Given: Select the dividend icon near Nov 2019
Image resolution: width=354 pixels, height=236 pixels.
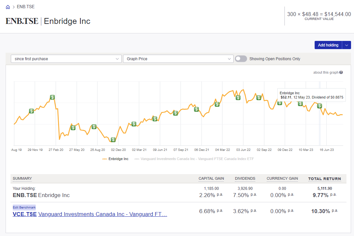Looking at the screenshot, I should [31, 111].
